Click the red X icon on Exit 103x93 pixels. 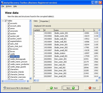coord(90,88)
